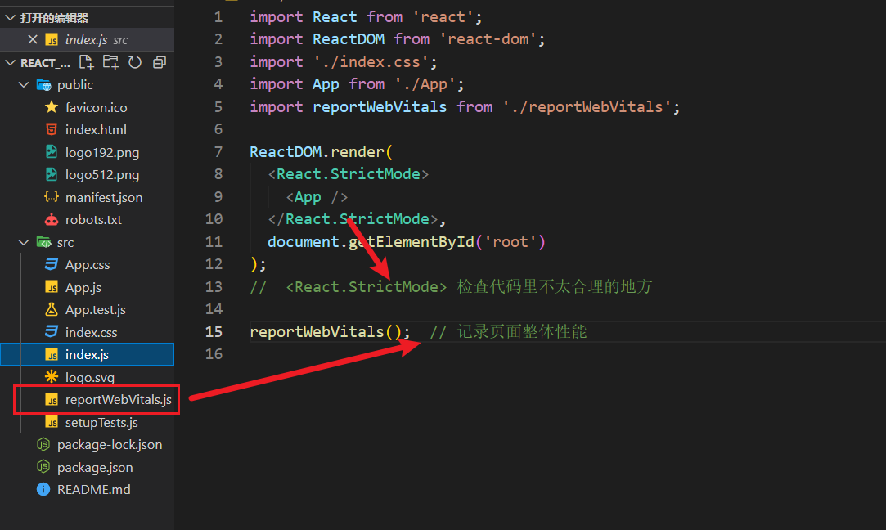The height and width of the screenshot is (530, 886).
Task: Open favicon.ico in the file tree
Action: [x=96, y=107]
